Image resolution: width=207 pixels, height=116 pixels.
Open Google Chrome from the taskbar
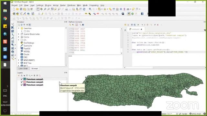click(5, 19)
